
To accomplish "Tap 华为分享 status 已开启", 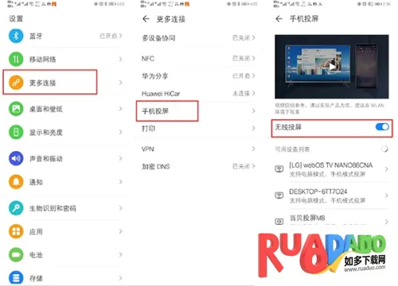I will pyautogui.click(x=241, y=75).
